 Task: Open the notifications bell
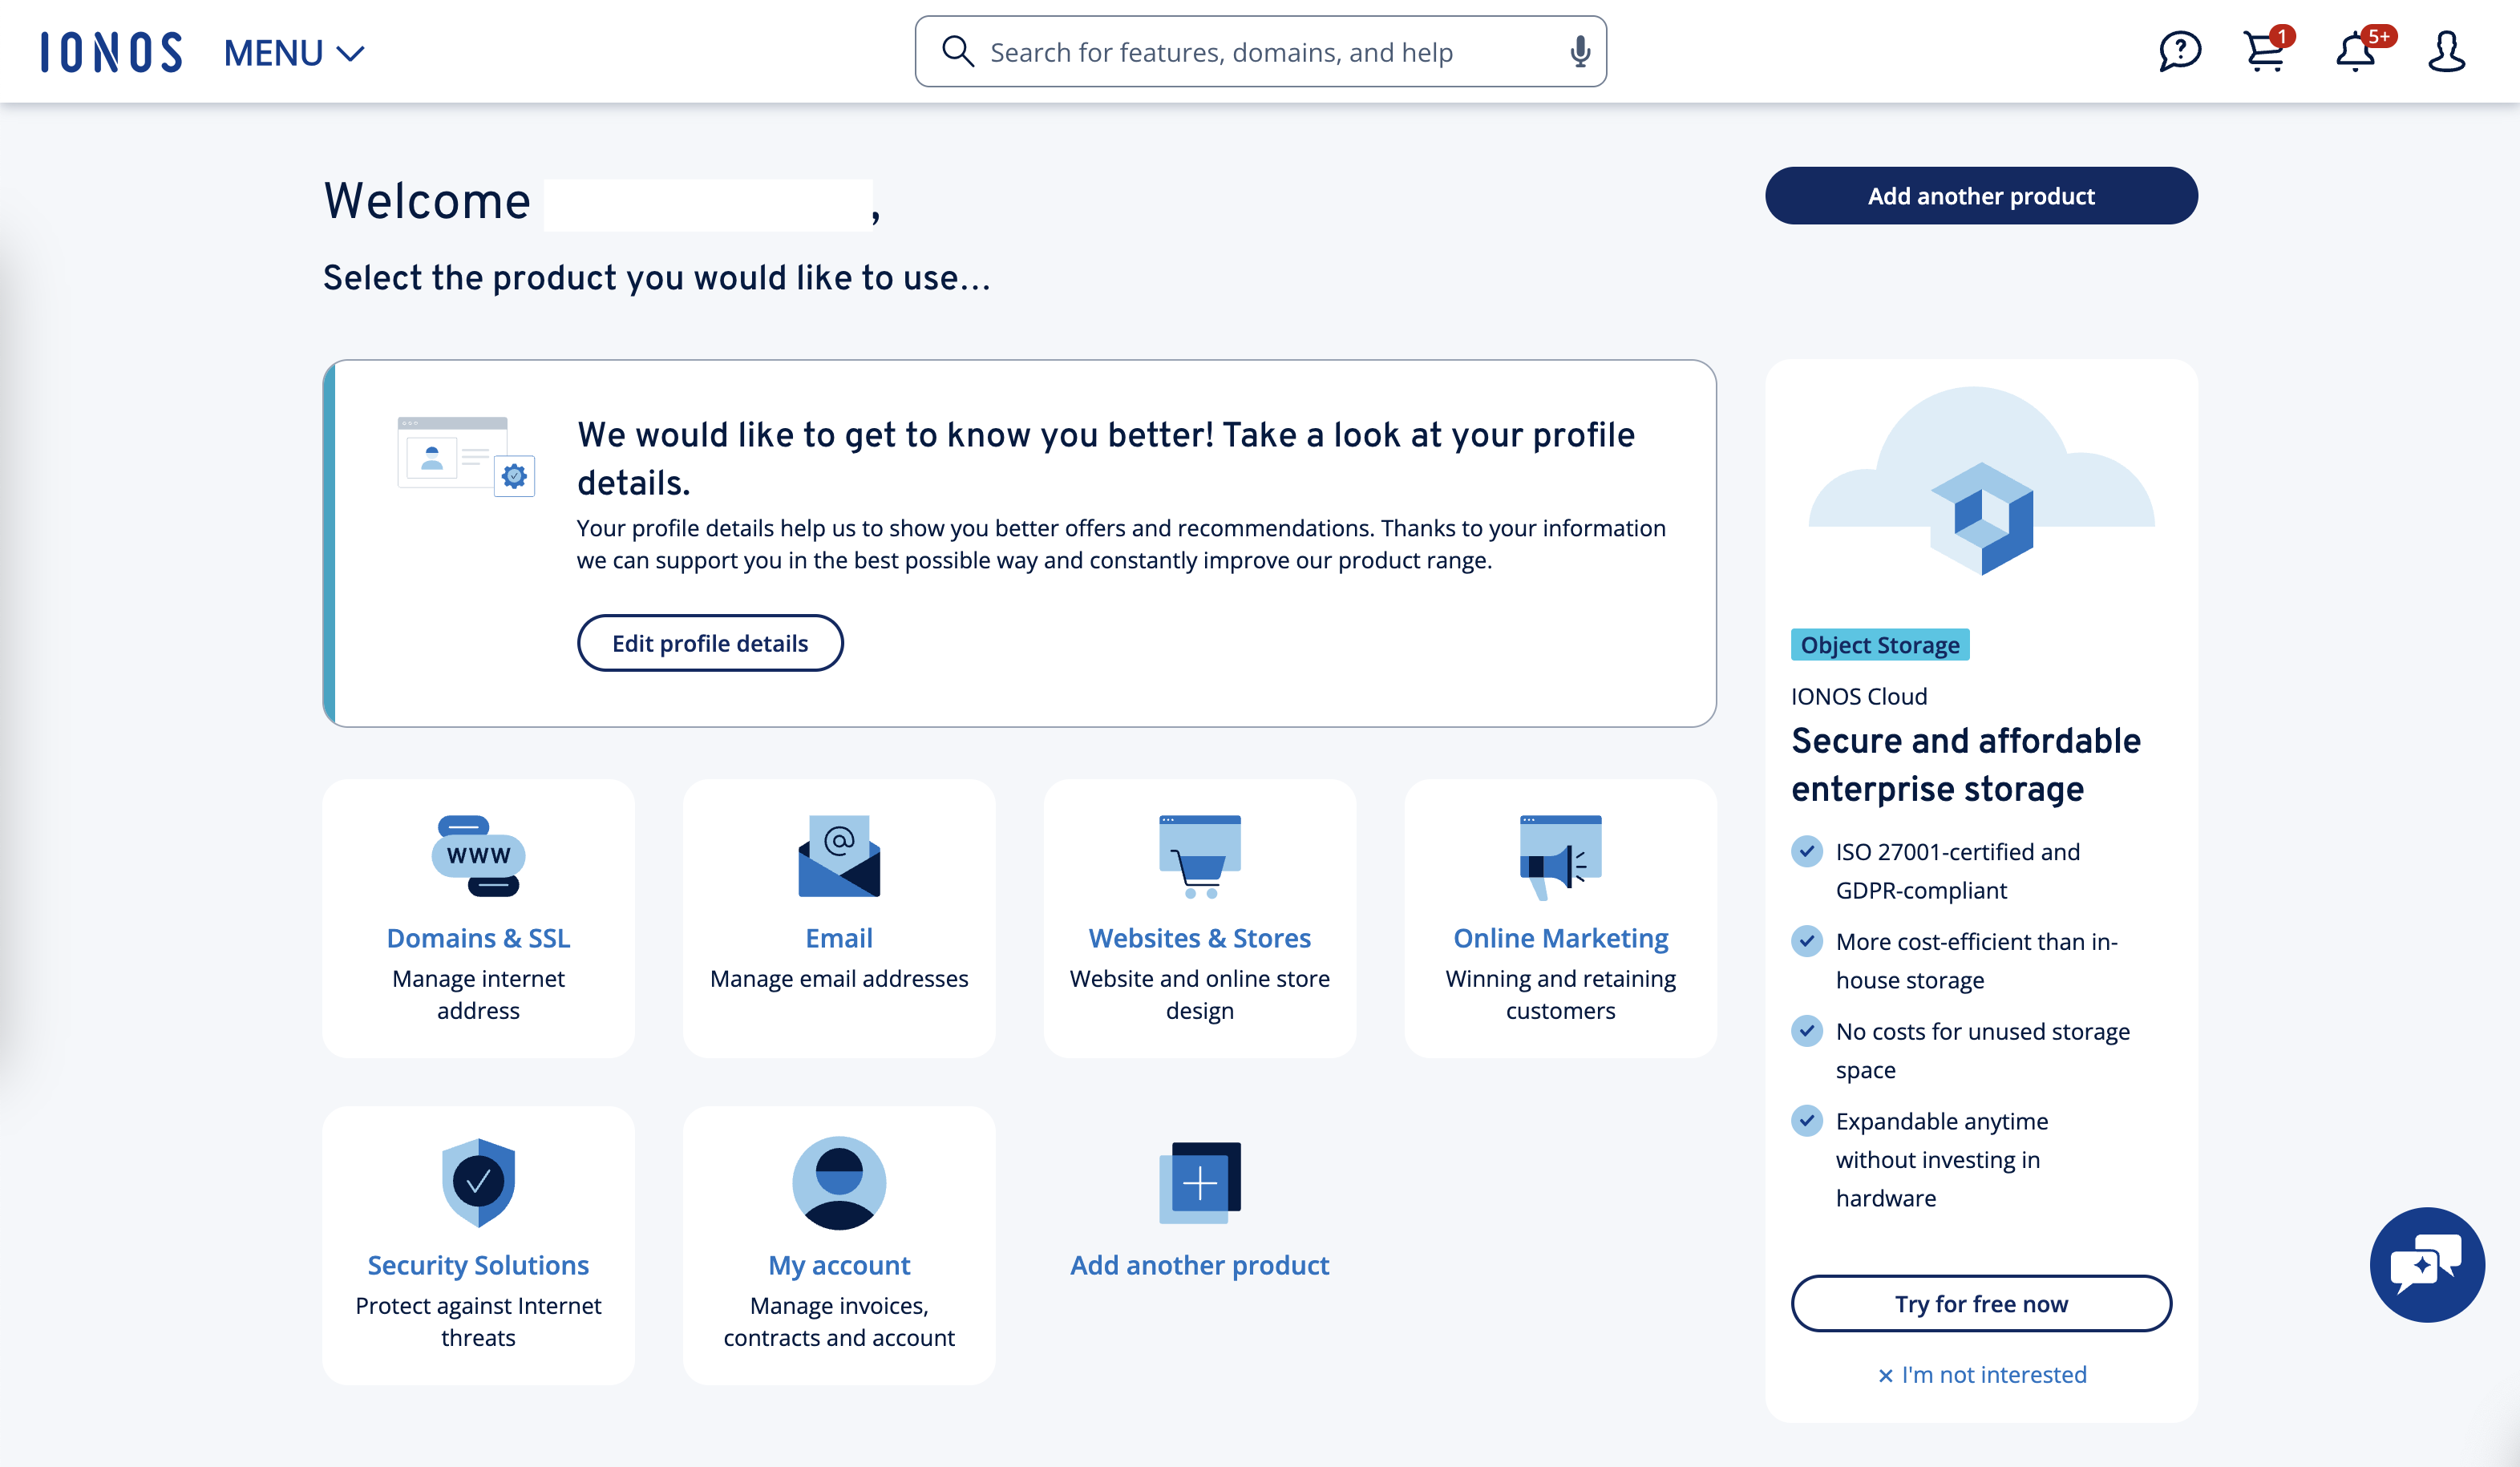pyautogui.click(x=2358, y=51)
